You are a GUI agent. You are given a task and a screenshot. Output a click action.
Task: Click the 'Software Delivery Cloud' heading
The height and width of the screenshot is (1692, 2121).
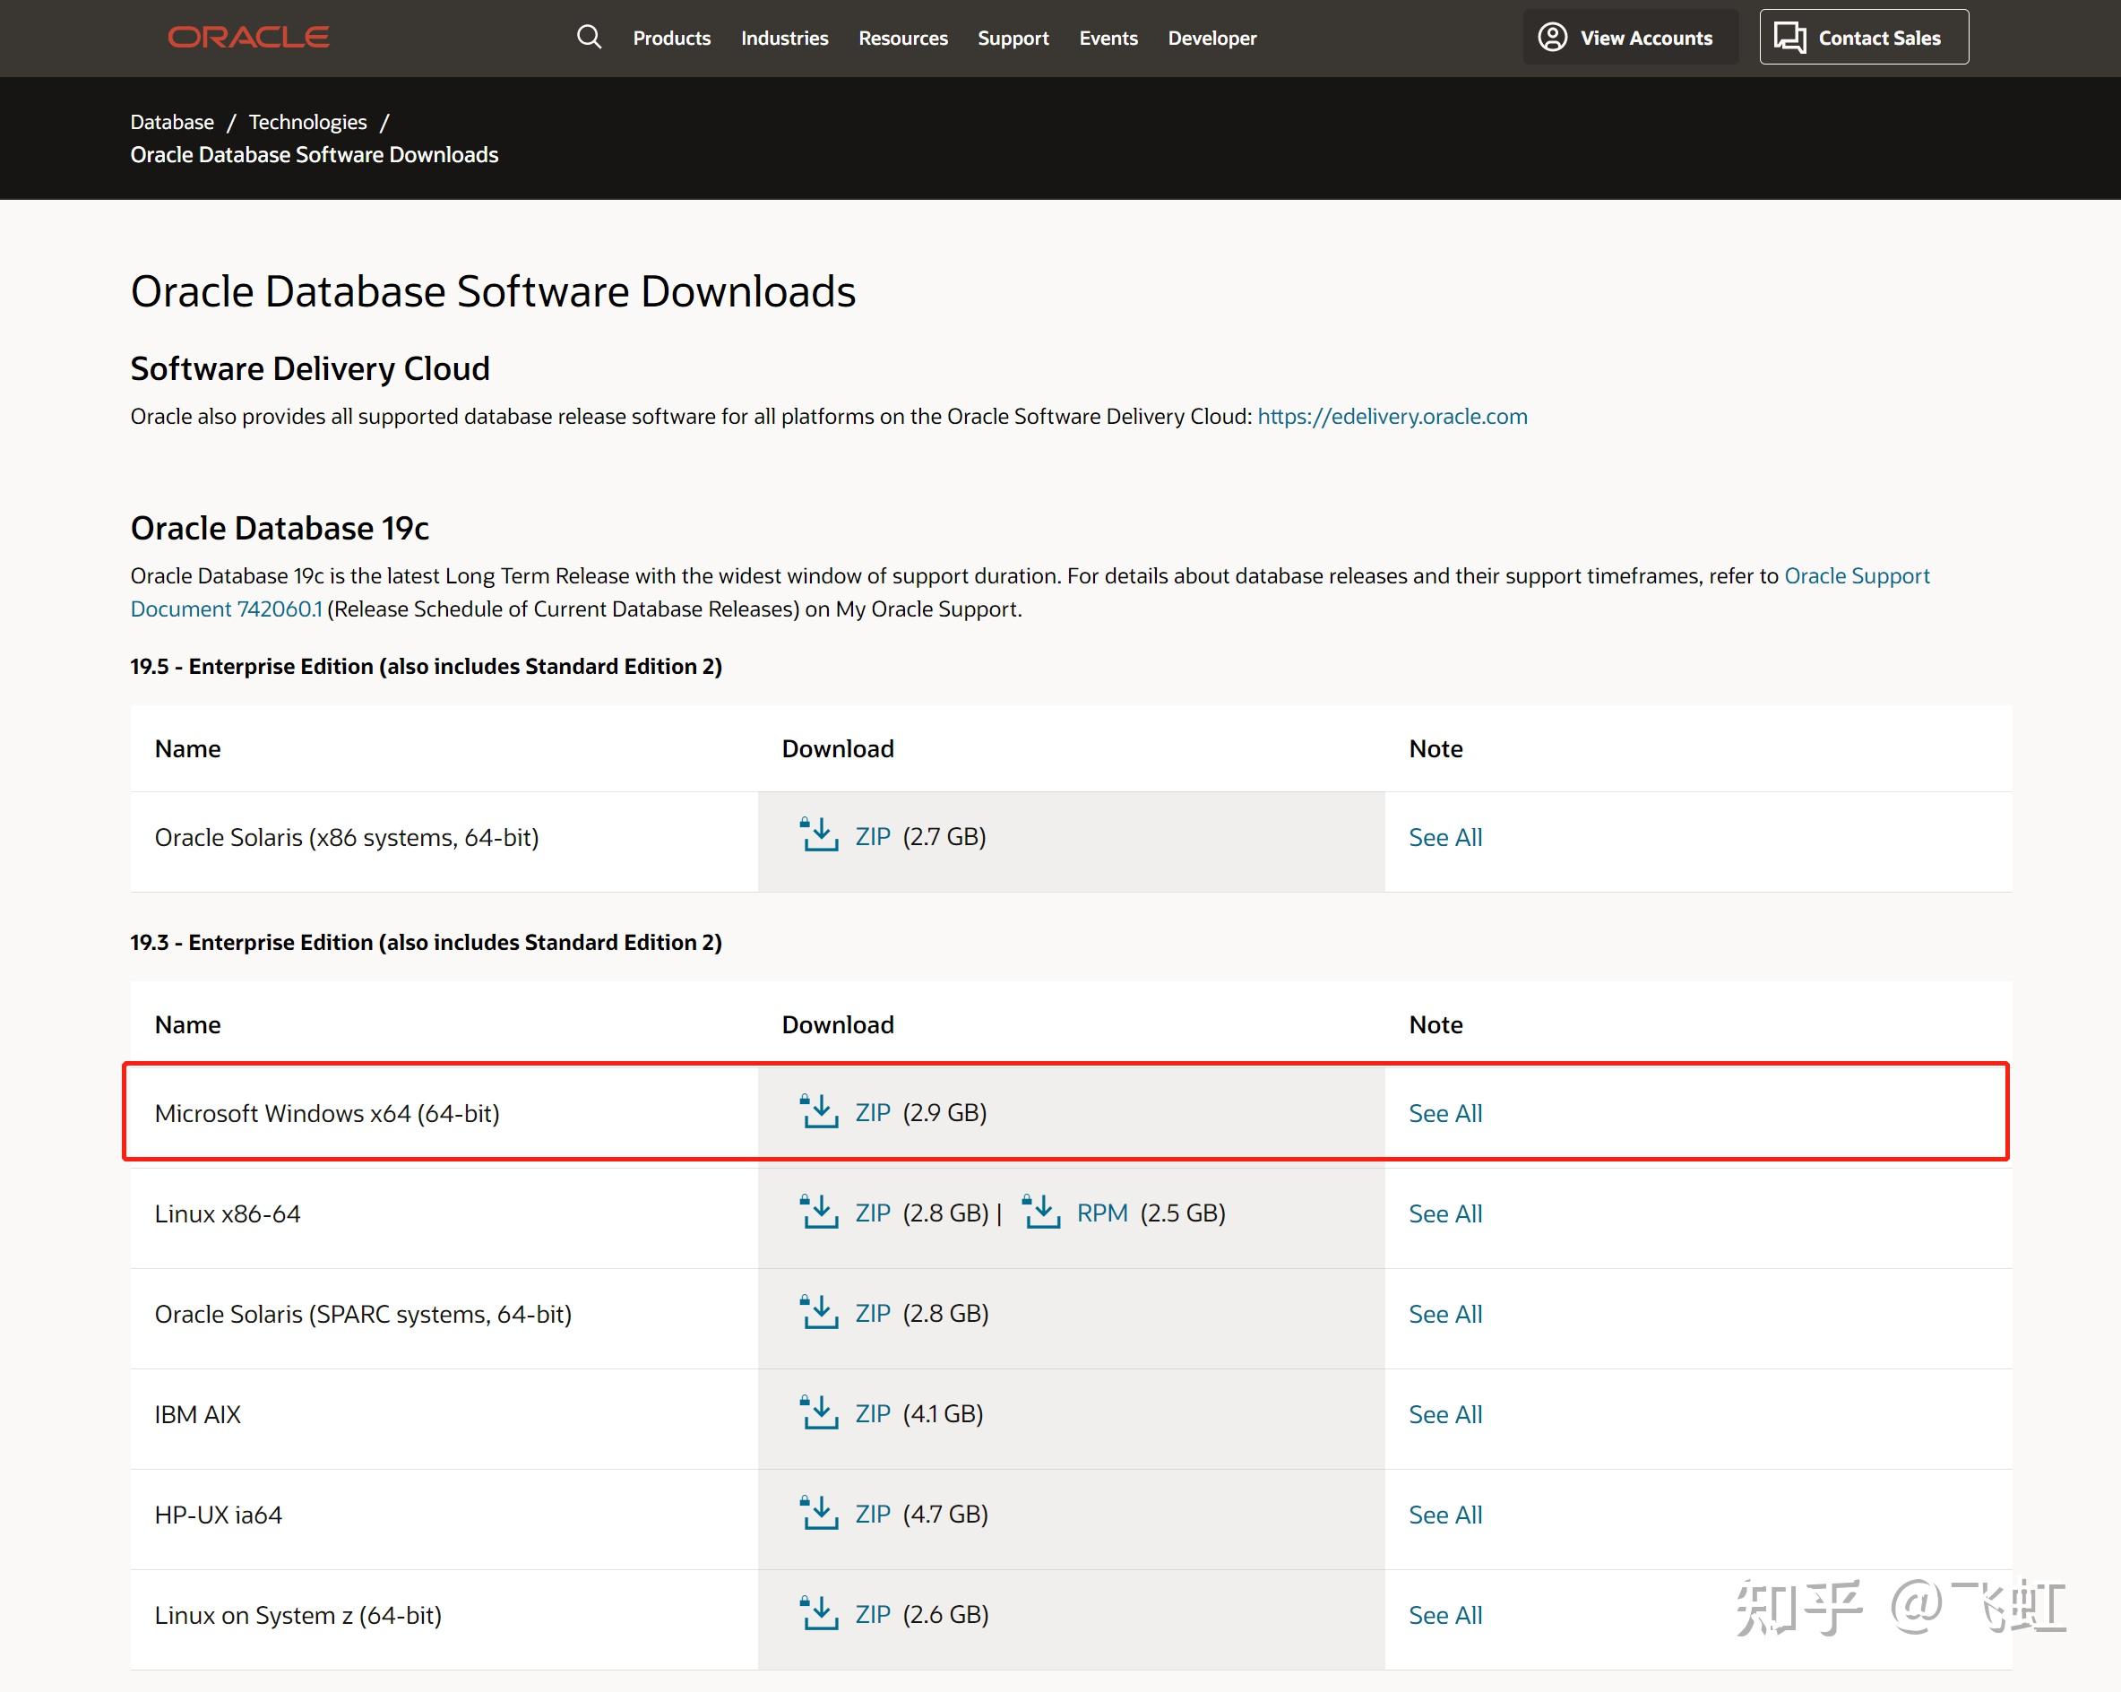[x=310, y=369]
